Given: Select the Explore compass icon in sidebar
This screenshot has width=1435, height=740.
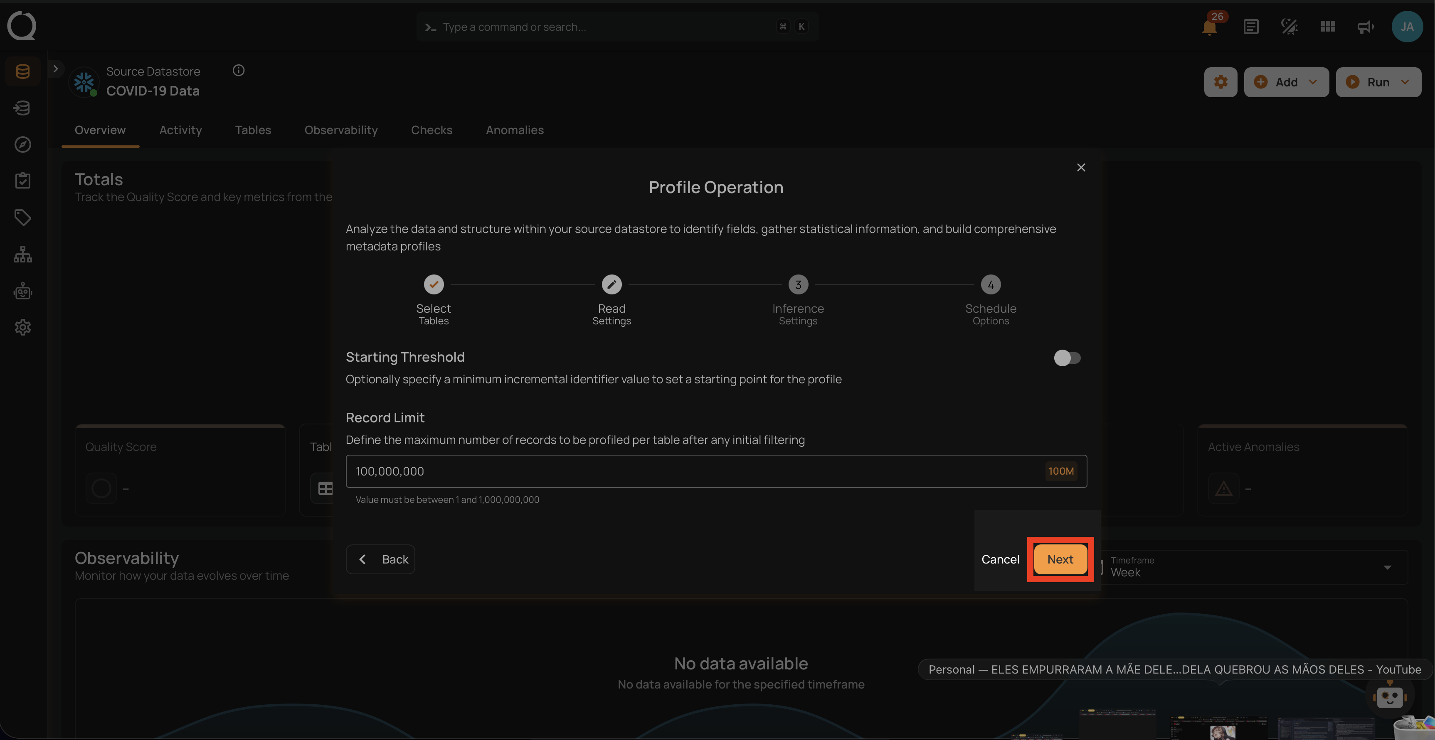Looking at the screenshot, I should 22,144.
